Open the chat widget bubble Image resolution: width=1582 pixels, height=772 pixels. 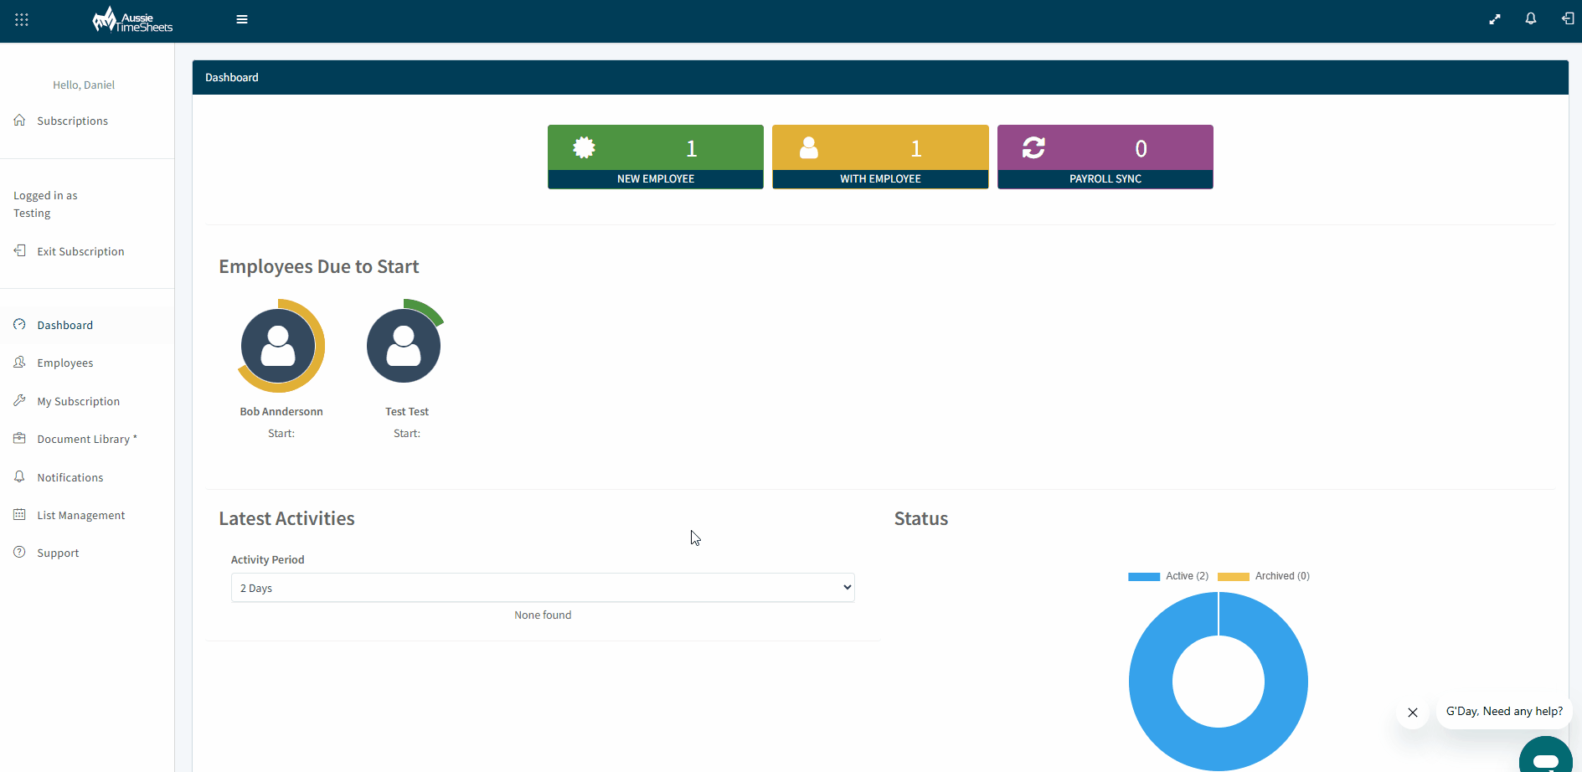pos(1546,756)
